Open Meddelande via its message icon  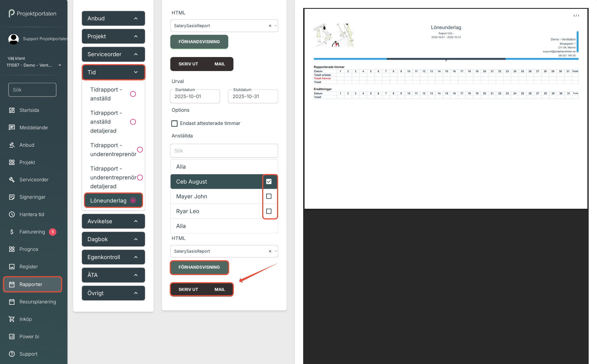coord(12,127)
